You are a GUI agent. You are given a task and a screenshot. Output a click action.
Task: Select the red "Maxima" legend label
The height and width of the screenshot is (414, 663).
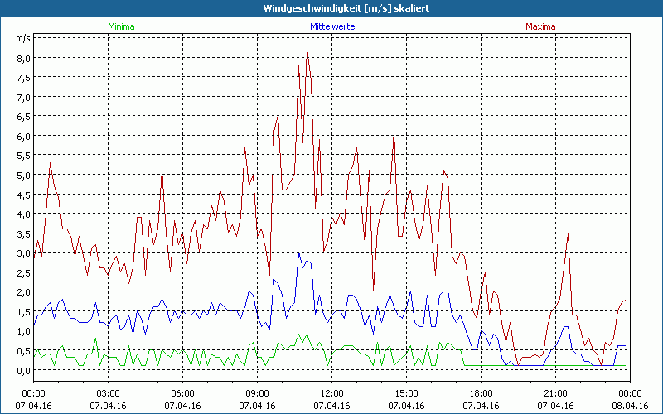(x=541, y=26)
